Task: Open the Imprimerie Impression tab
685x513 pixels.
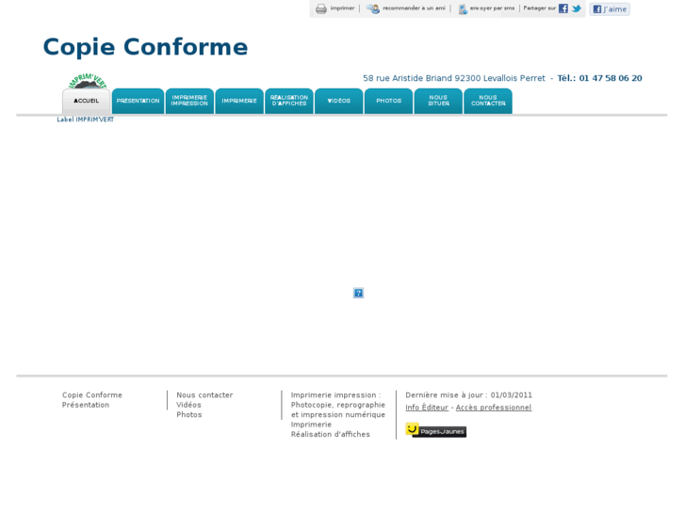Action: [189, 101]
